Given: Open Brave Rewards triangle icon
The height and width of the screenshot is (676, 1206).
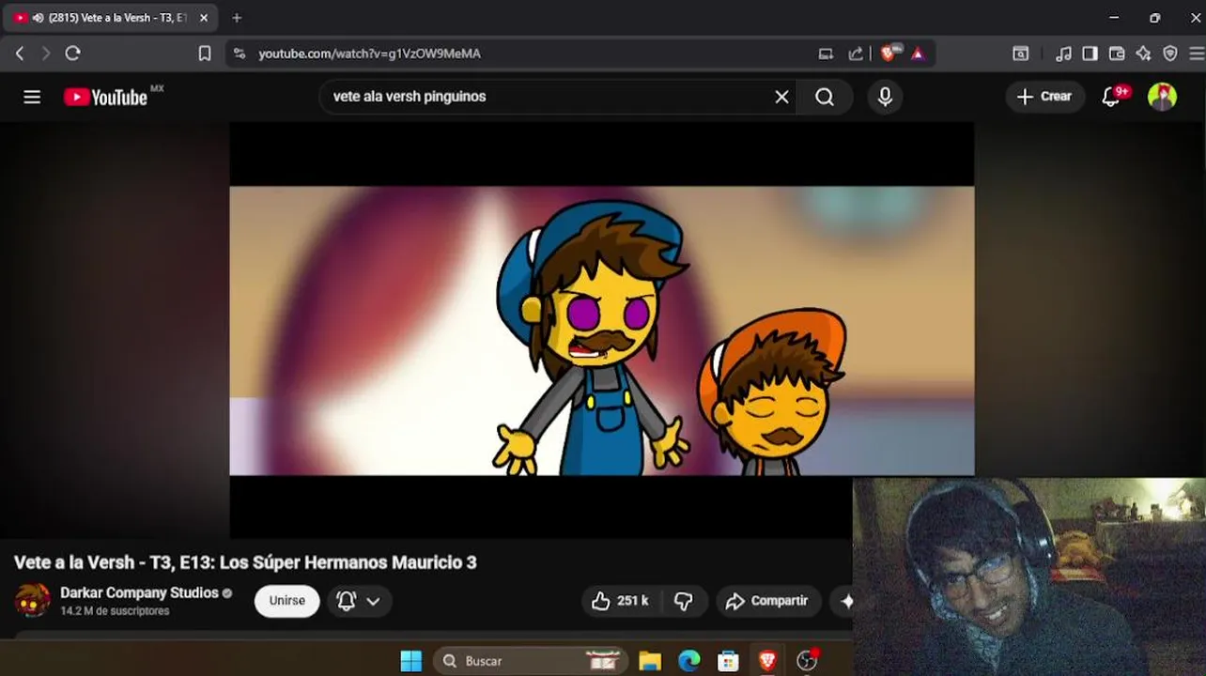Looking at the screenshot, I should click(918, 54).
